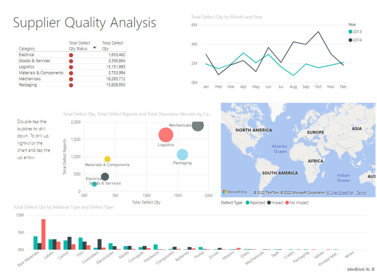Image resolution: width=377 pixels, height=279 pixels.
Task: Click Packaging status indicator dot
Action: tap(71, 85)
